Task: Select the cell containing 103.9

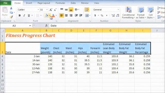Action: tap(111, 60)
